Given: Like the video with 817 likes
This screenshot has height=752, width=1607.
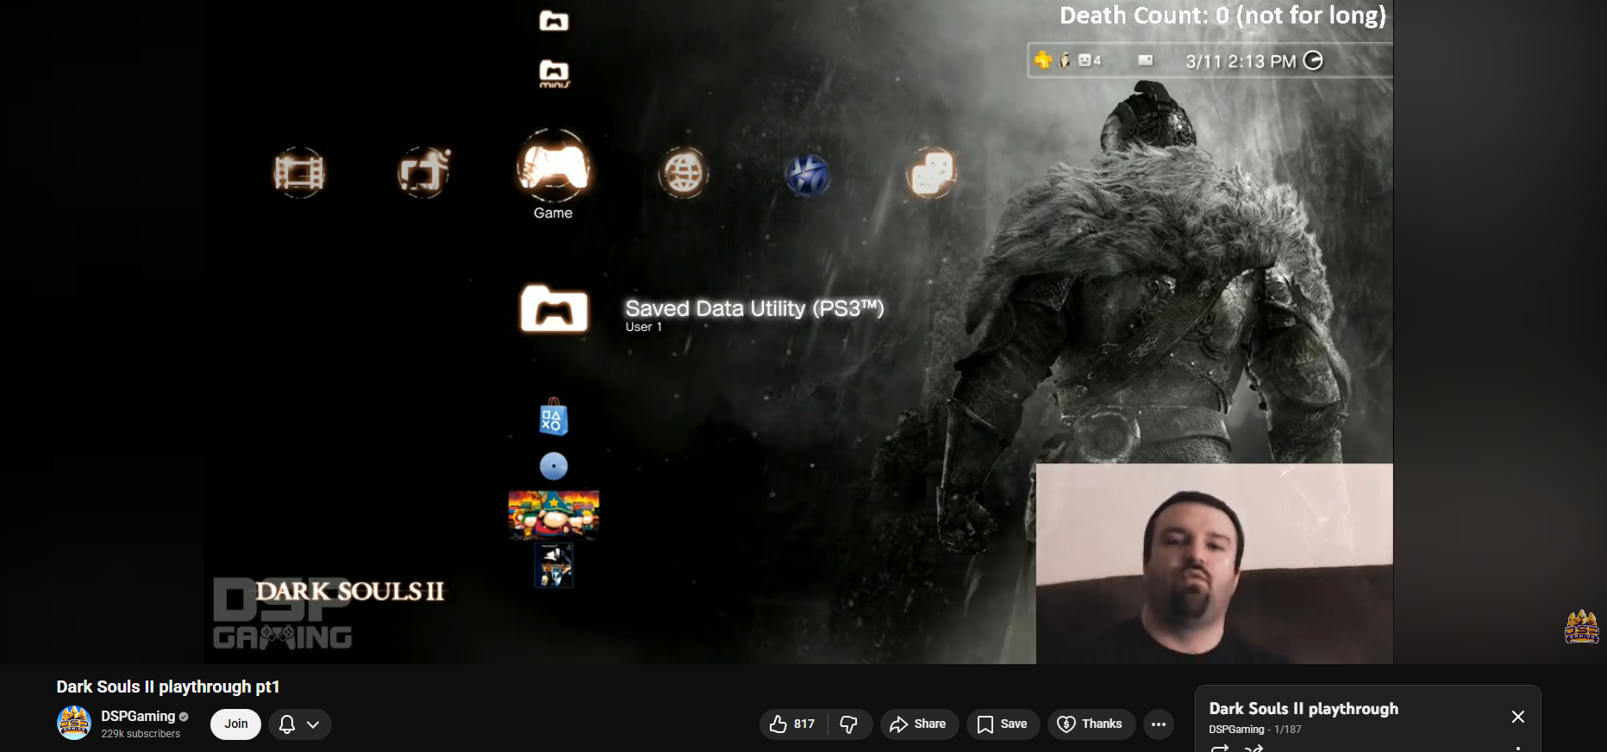Looking at the screenshot, I should click(x=793, y=724).
